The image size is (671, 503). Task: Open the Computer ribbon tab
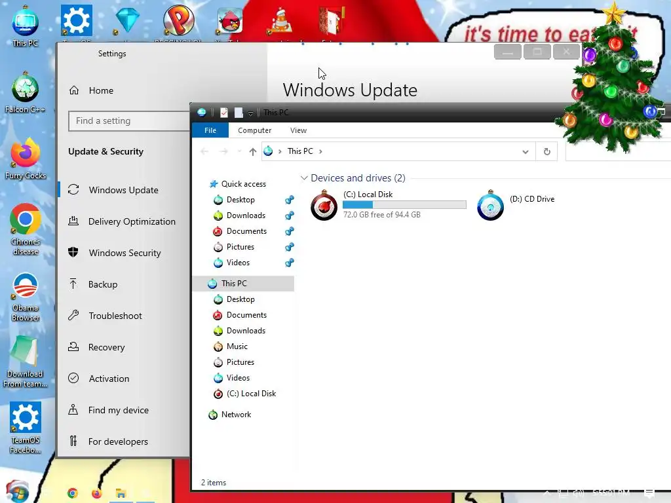point(255,130)
